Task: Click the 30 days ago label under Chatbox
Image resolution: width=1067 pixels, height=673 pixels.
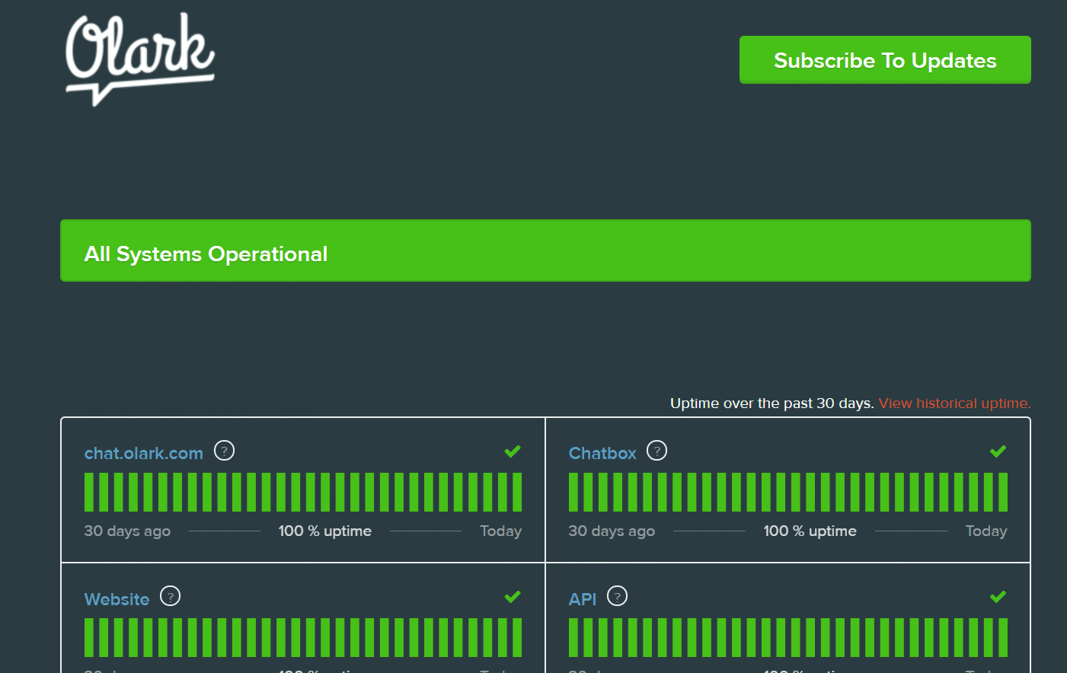Action: point(612,531)
